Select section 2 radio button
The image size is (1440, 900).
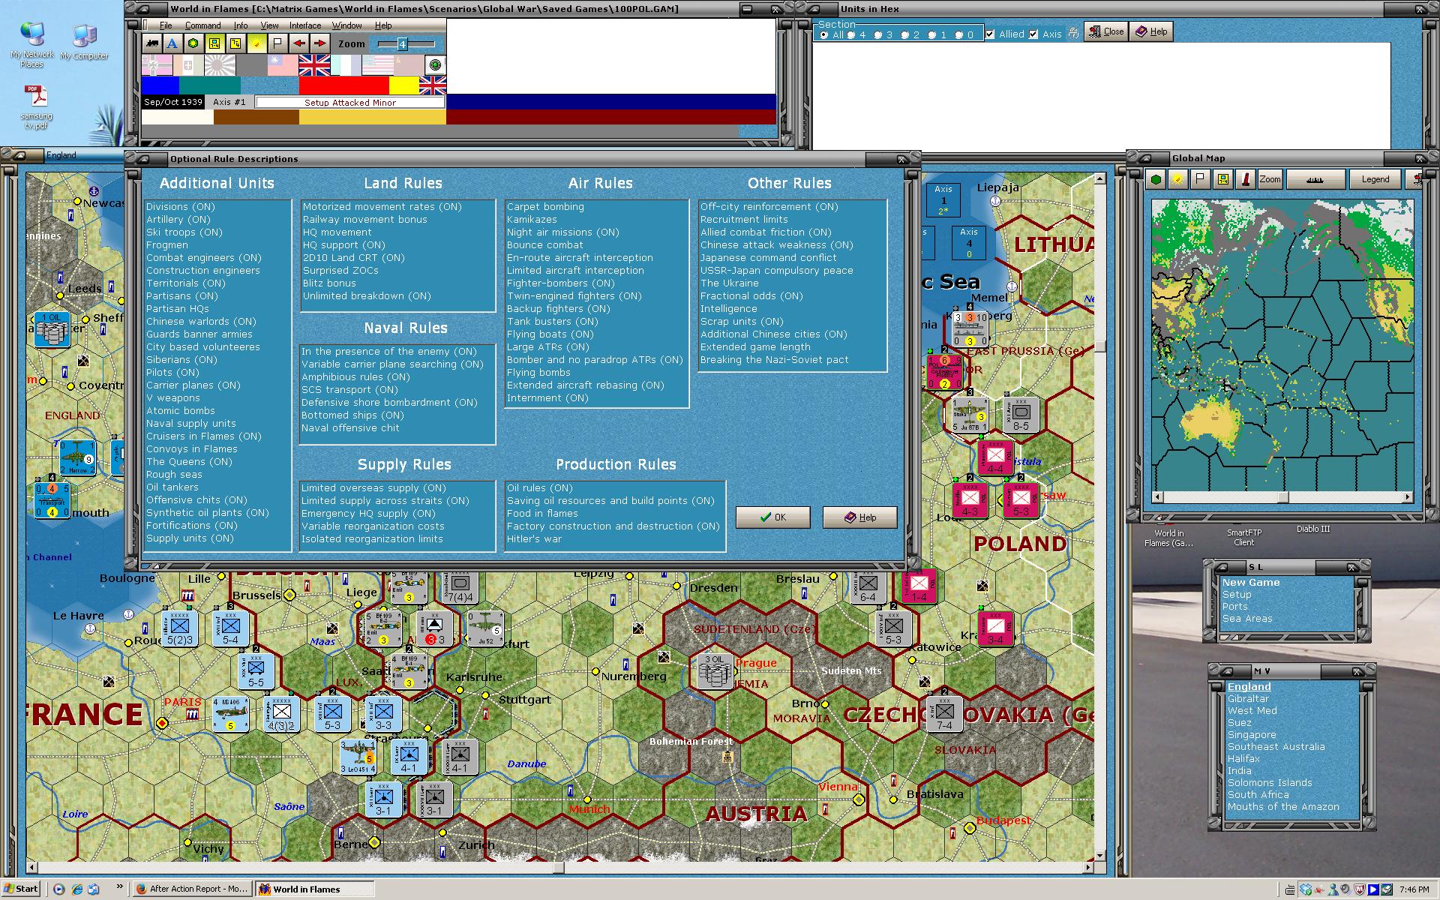904,34
